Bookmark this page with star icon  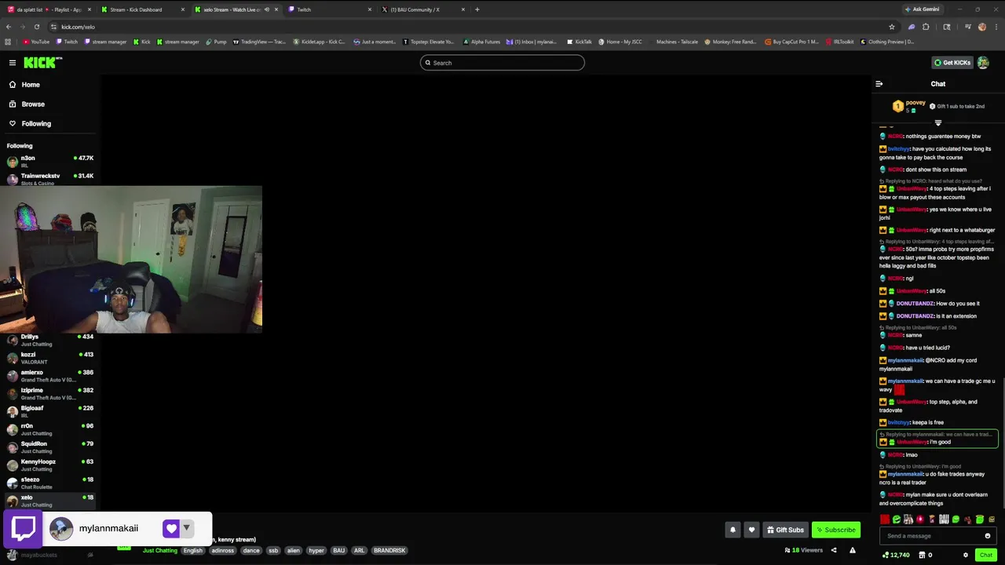[892, 27]
